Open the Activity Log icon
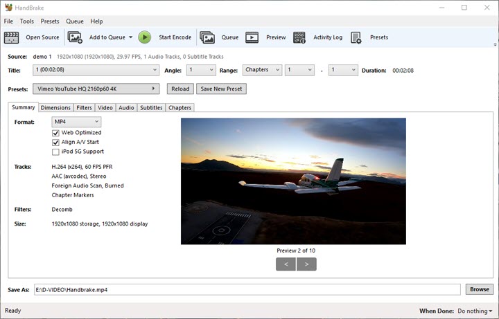The width and height of the screenshot is (499, 319). (x=299, y=37)
